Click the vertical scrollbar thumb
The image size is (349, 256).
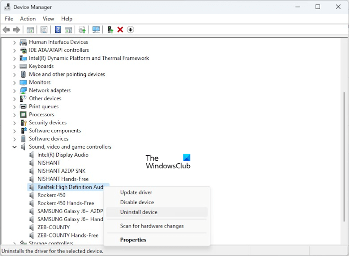click(344, 156)
